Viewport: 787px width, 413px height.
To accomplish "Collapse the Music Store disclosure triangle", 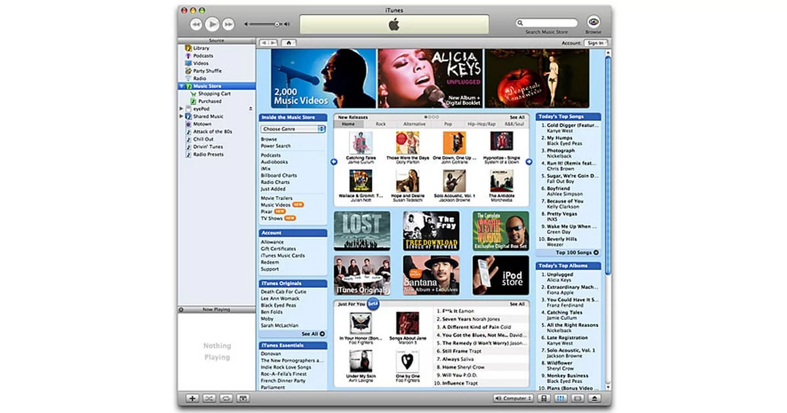I will [182, 86].
